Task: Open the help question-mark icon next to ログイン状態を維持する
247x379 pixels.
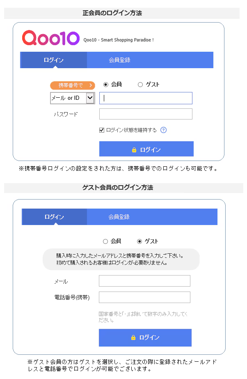Action: (163, 130)
